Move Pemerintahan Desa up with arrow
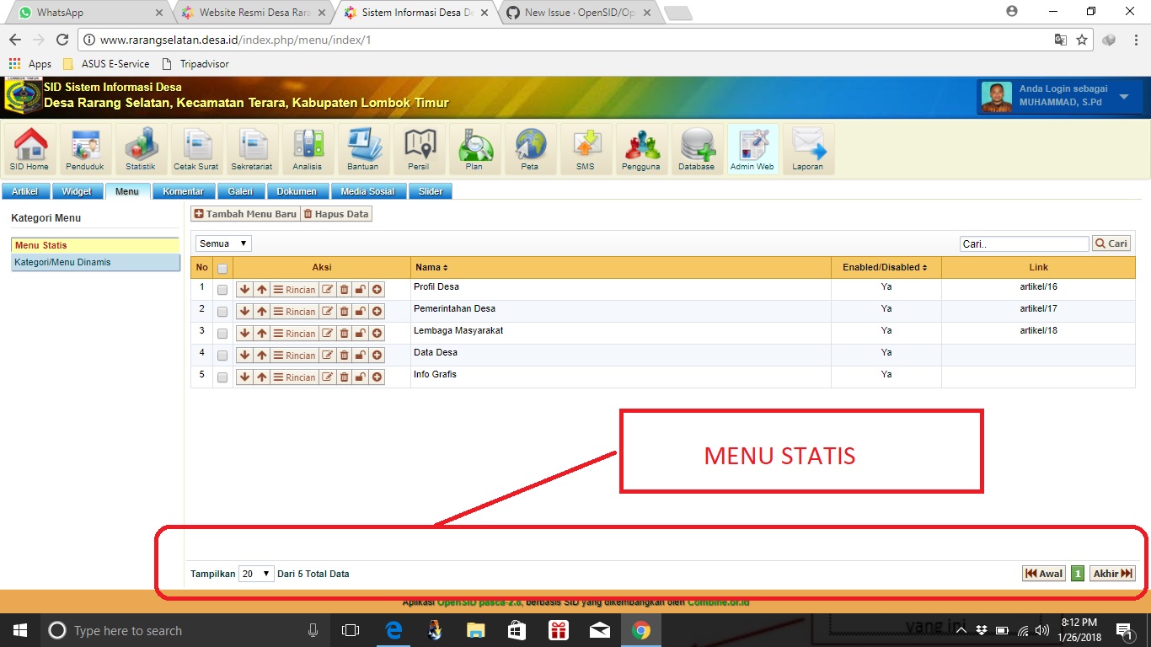Image resolution: width=1151 pixels, height=647 pixels. tap(261, 311)
